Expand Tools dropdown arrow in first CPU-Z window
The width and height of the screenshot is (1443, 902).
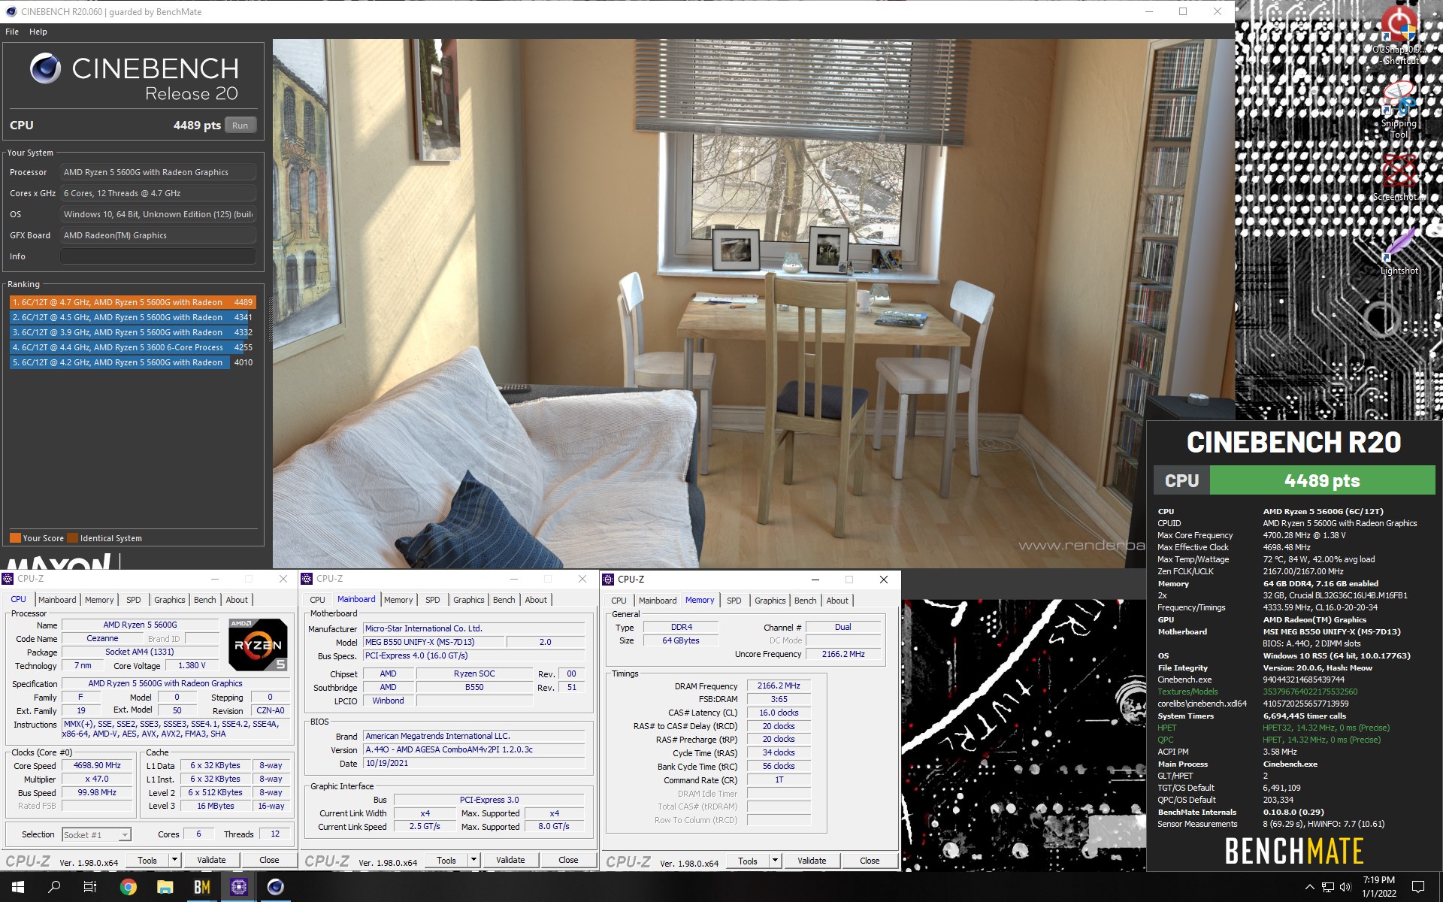click(174, 860)
